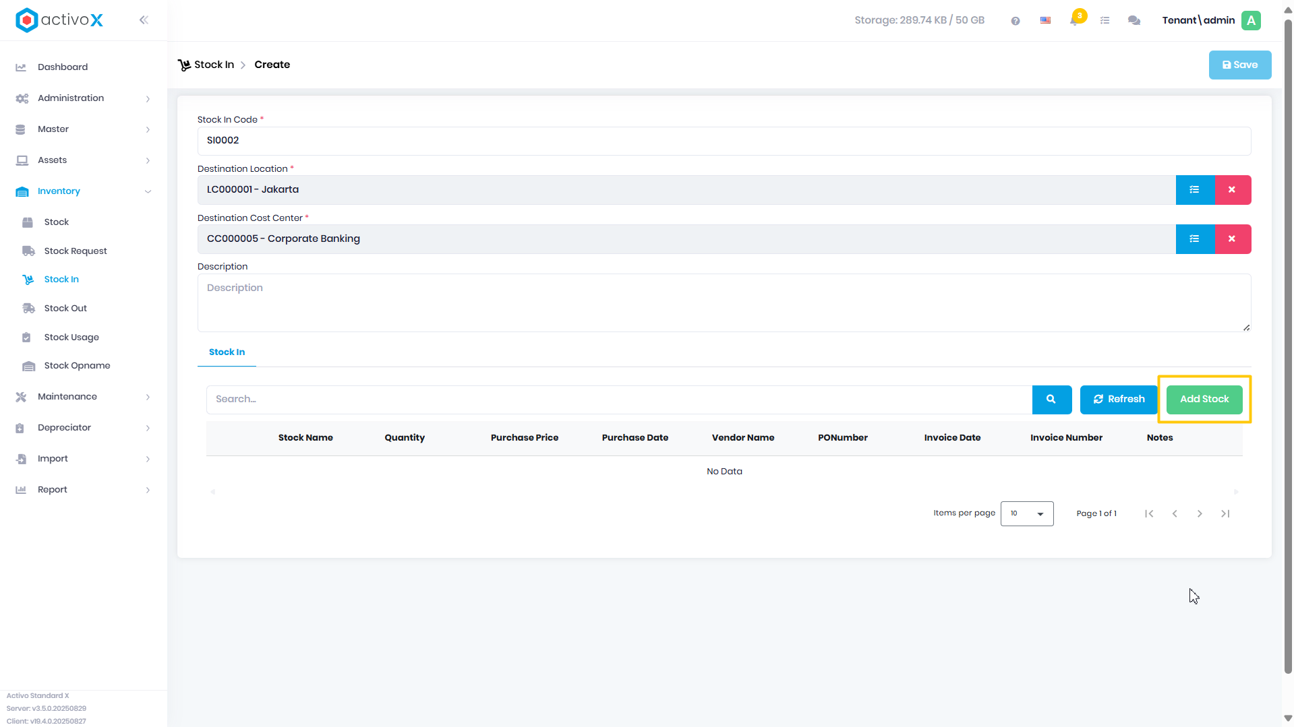Expand the Depreciator menu
Image resolution: width=1294 pixels, height=727 pixels.
point(84,428)
